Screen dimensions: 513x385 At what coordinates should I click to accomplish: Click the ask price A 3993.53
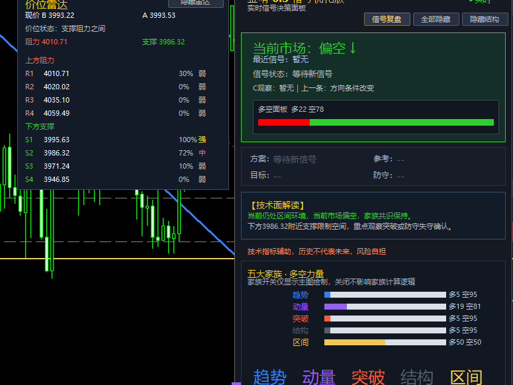[159, 15]
